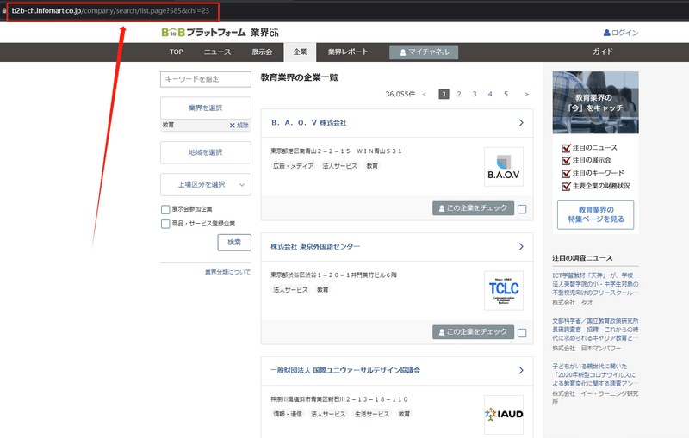Go to page 2 of results
The width and height of the screenshot is (689, 438).
click(x=459, y=94)
